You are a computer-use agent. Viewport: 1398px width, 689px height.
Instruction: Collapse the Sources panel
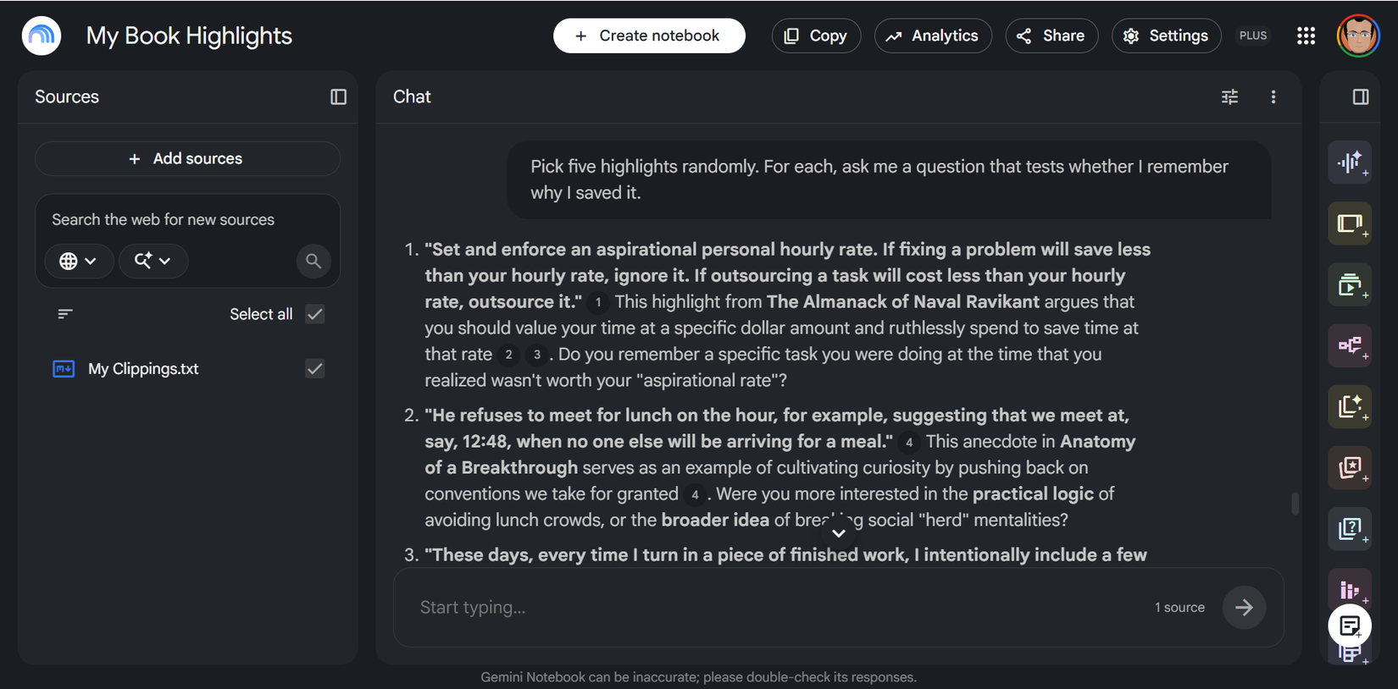tap(338, 96)
